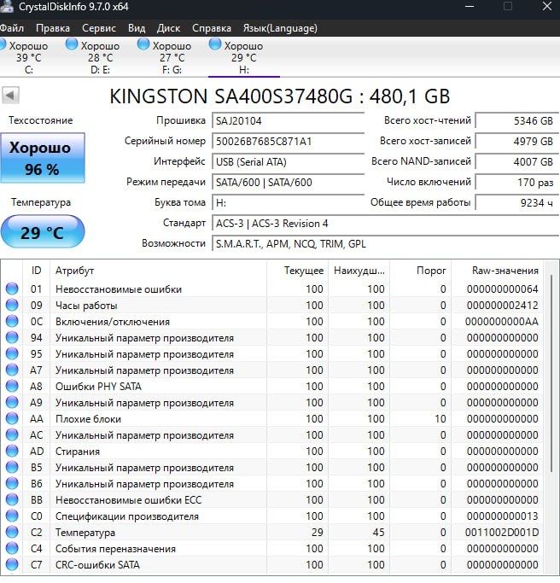The width and height of the screenshot is (560, 583).
Task: Click the Порог column header
Action: click(420, 271)
